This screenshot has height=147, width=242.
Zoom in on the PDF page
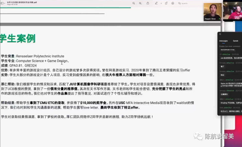[x=140, y=3]
